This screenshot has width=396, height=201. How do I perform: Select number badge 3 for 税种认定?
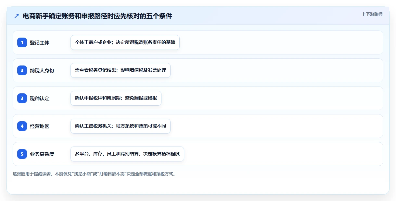point(22,98)
